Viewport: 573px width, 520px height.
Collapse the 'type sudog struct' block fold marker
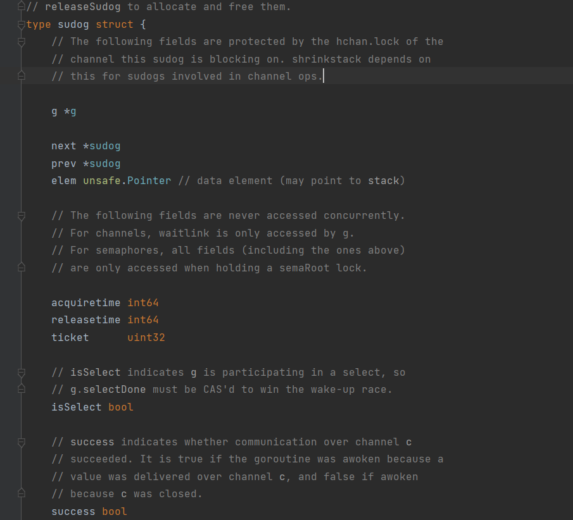21,25
